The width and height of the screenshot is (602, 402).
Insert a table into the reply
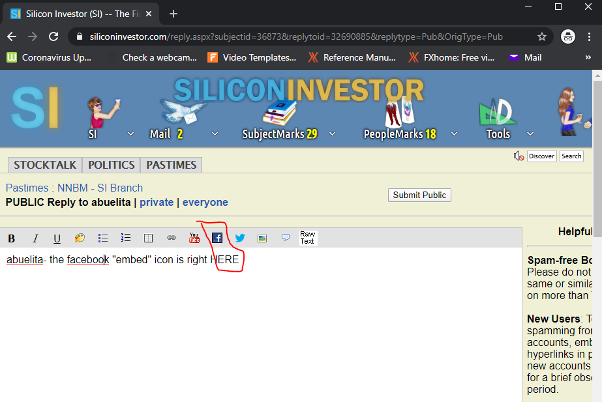point(148,238)
